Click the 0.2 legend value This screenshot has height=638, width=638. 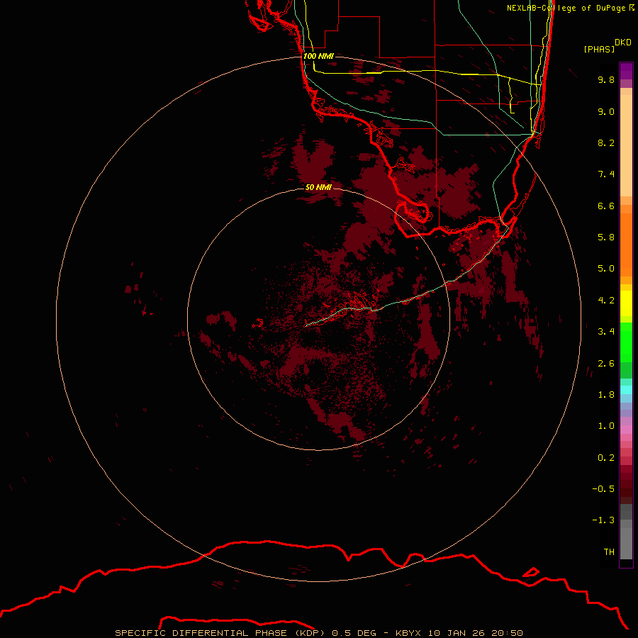click(606, 458)
